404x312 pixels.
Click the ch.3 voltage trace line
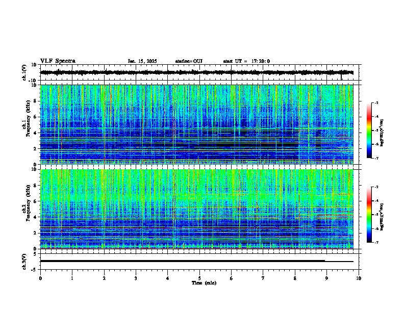(197, 261)
